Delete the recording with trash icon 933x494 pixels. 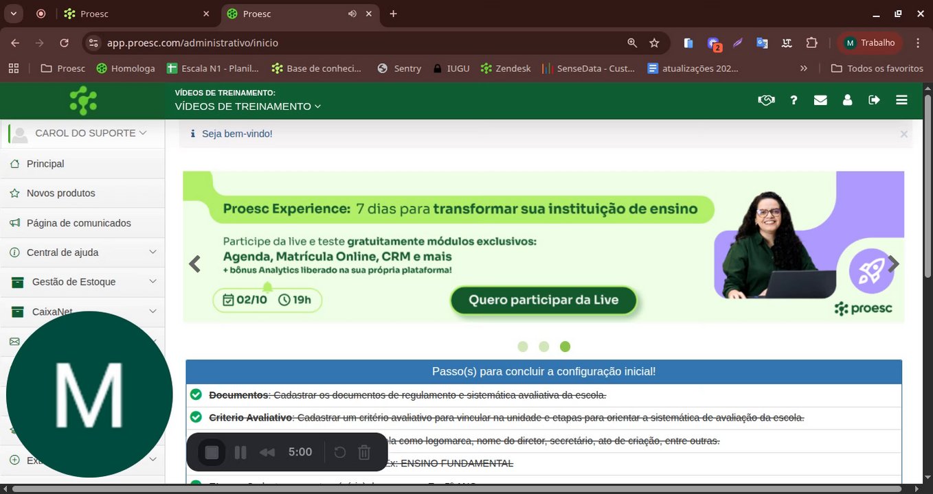pyautogui.click(x=365, y=452)
